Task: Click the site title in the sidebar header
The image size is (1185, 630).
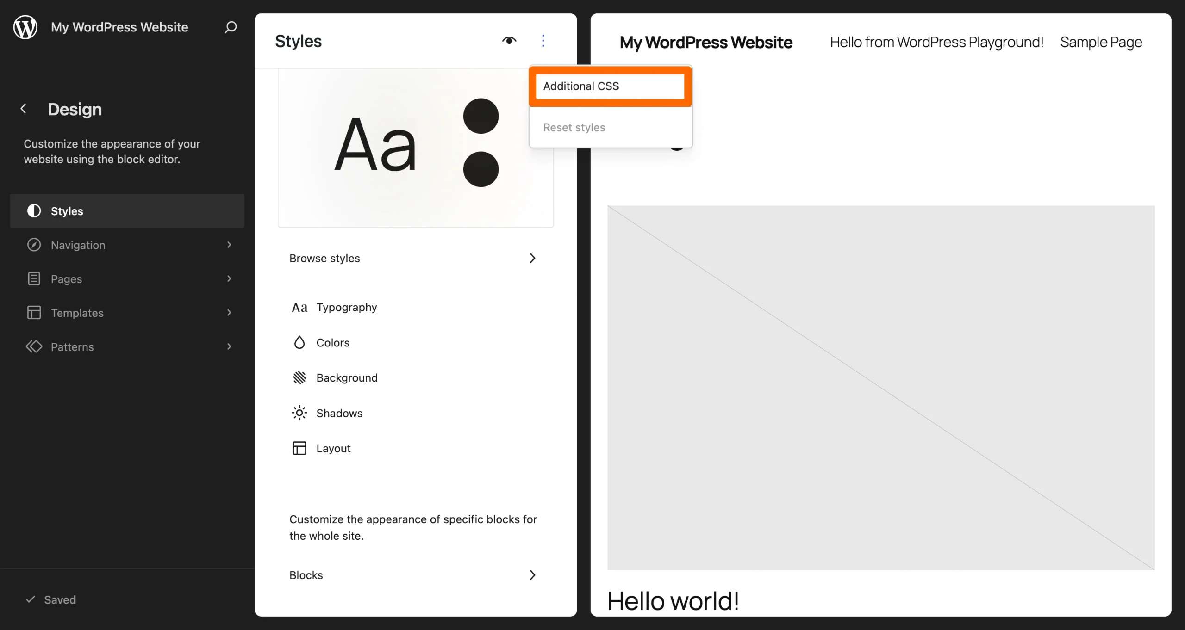Action: click(x=119, y=27)
